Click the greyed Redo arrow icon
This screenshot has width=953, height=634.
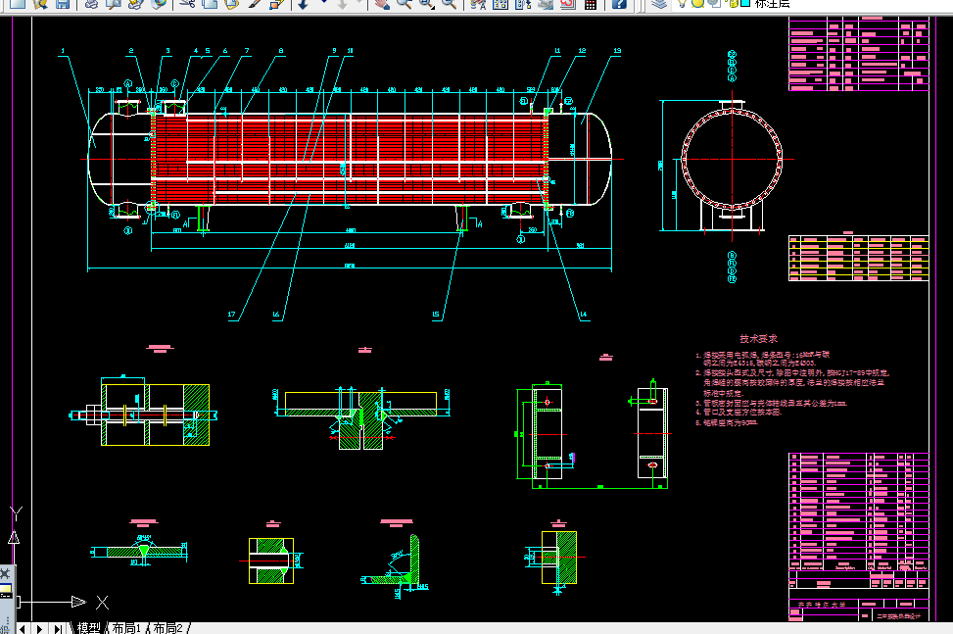click(342, 4)
